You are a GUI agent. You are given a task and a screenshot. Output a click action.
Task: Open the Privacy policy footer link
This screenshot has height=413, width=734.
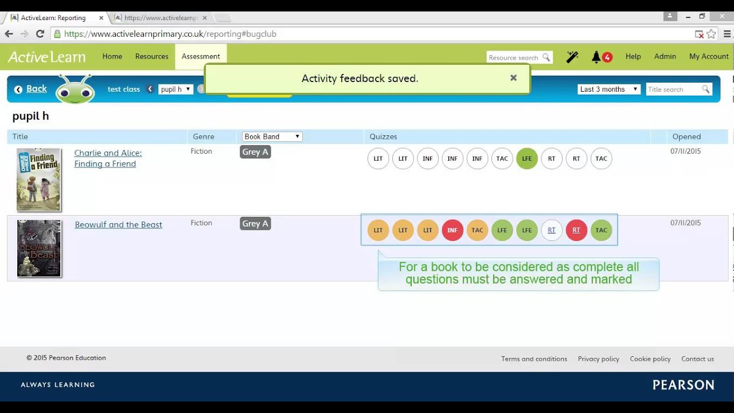click(x=599, y=359)
